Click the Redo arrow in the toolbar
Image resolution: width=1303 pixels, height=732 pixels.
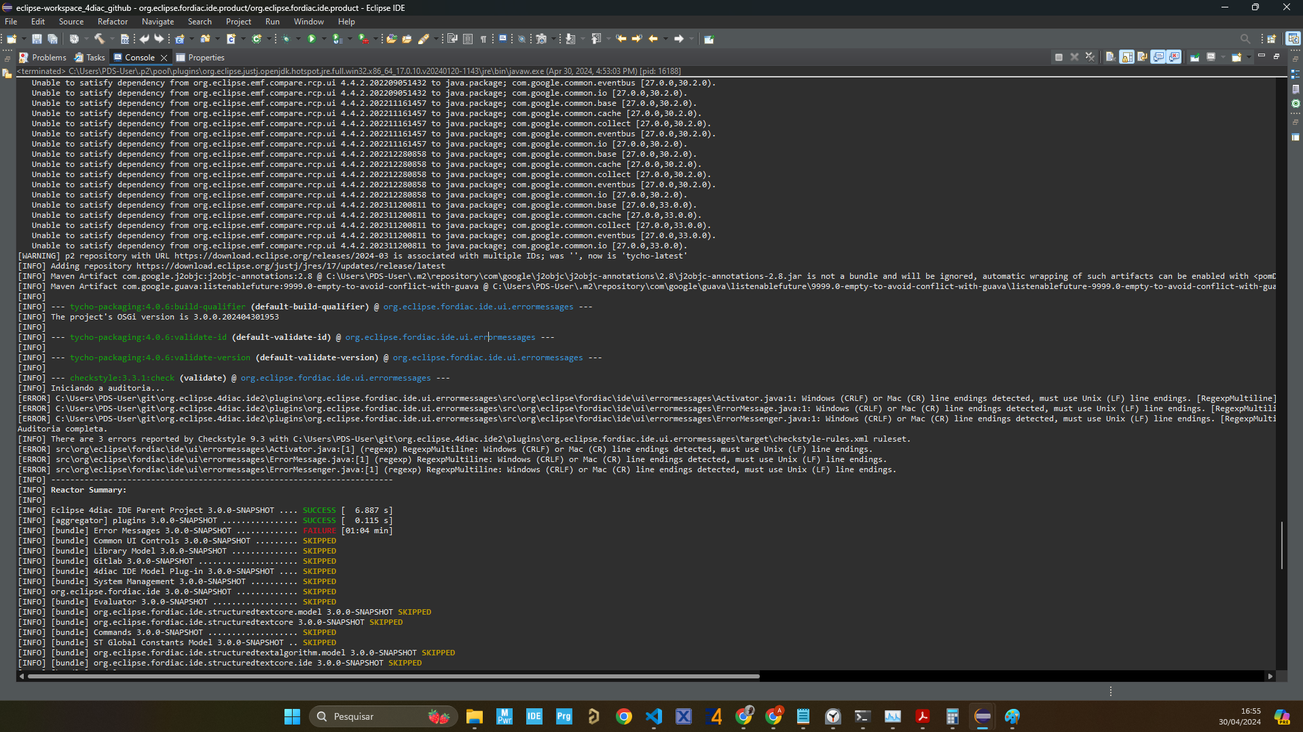pos(160,39)
